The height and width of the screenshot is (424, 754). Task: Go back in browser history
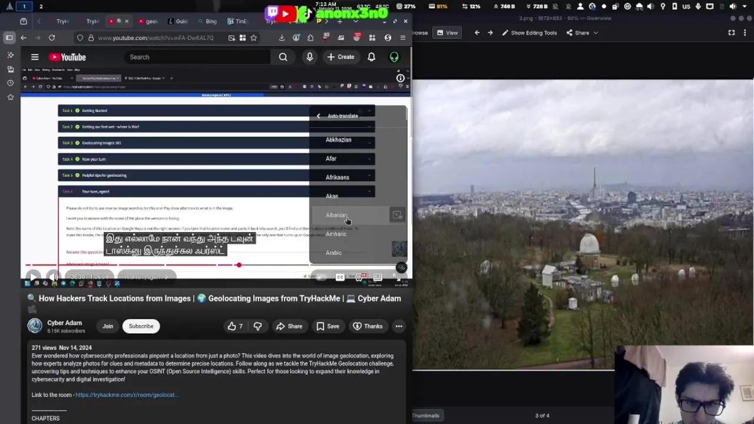tap(24, 38)
